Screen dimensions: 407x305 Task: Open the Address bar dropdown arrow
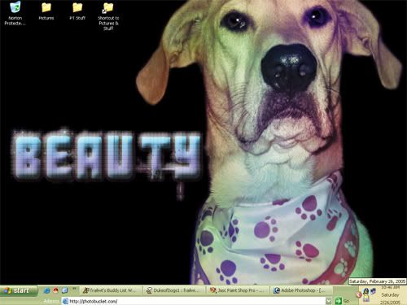click(329, 301)
